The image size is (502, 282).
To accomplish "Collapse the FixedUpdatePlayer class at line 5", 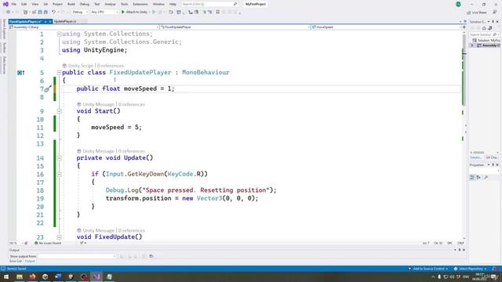I will click(60, 73).
